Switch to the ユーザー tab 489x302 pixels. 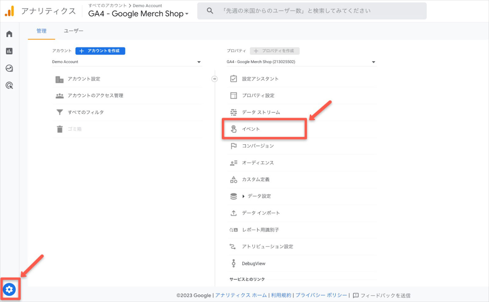(74, 31)
